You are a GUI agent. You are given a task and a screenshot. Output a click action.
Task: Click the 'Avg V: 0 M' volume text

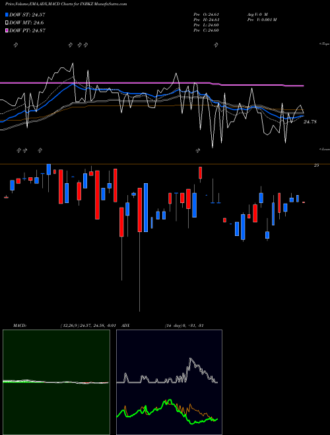click(x=257, y=14)
